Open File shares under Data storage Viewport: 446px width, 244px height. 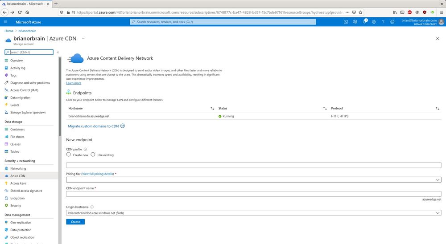[x=17, y=137]
